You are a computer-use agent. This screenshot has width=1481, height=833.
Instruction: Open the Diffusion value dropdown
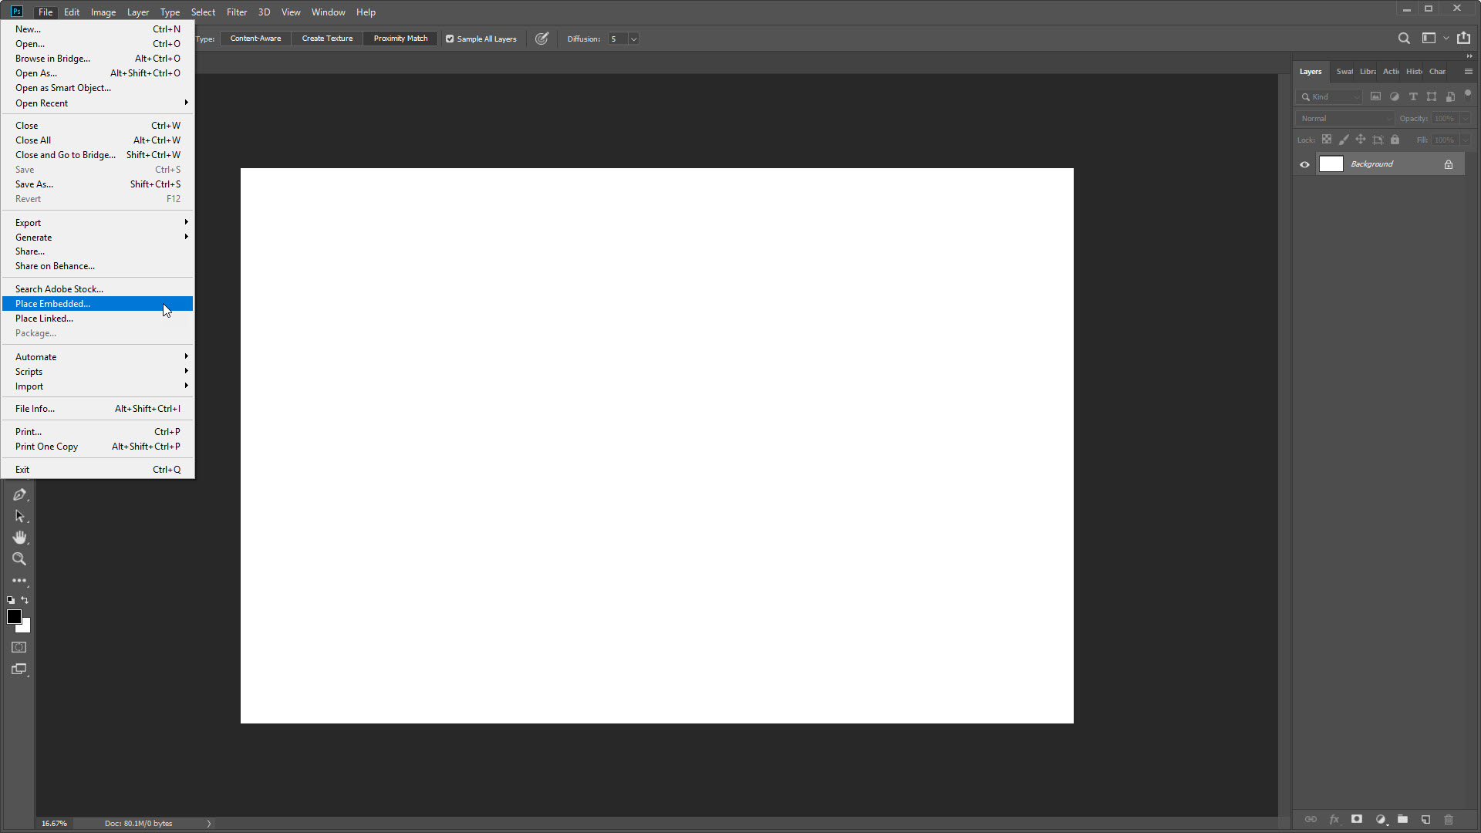coord(633,39)
